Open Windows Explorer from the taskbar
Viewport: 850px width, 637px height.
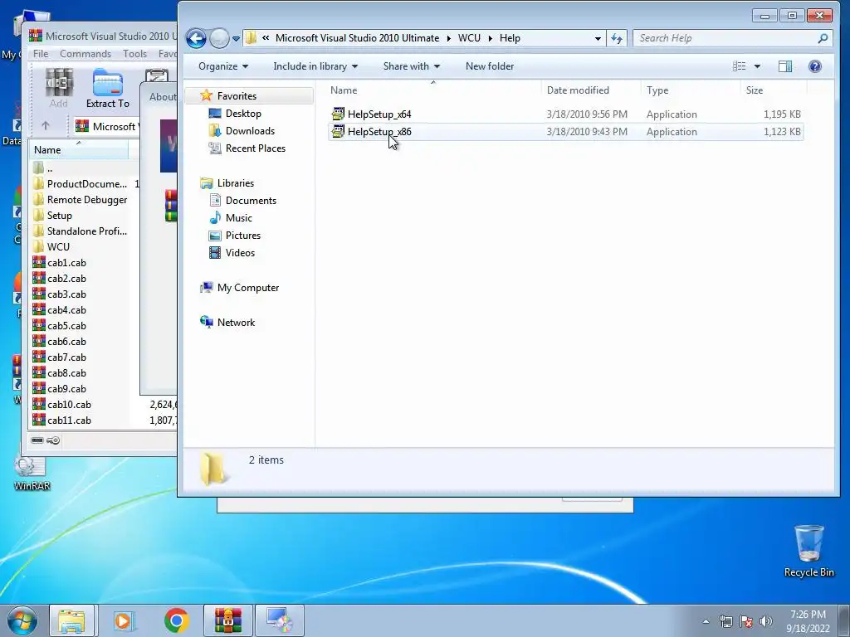pos(71,620)
